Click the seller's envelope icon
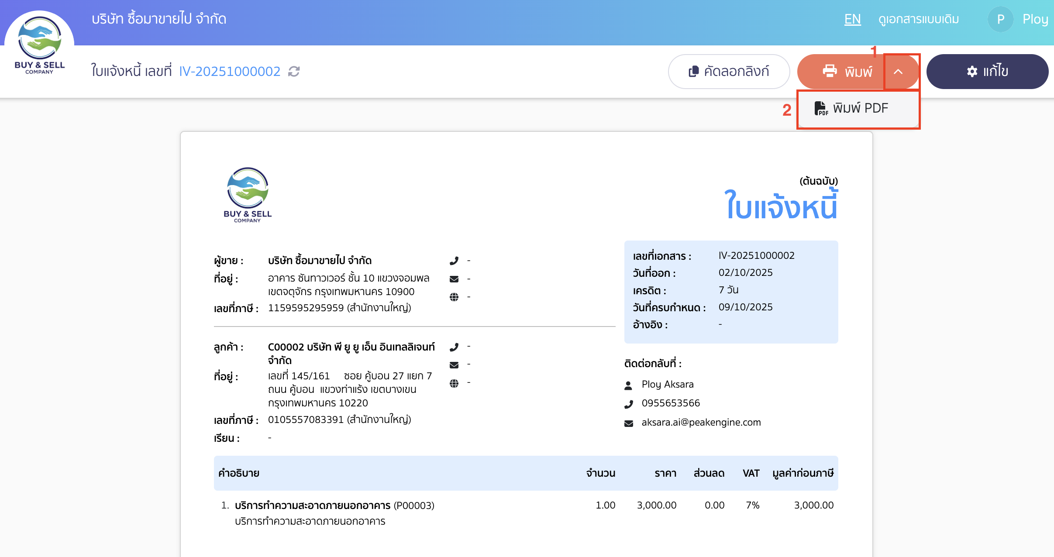 point(455,278)
